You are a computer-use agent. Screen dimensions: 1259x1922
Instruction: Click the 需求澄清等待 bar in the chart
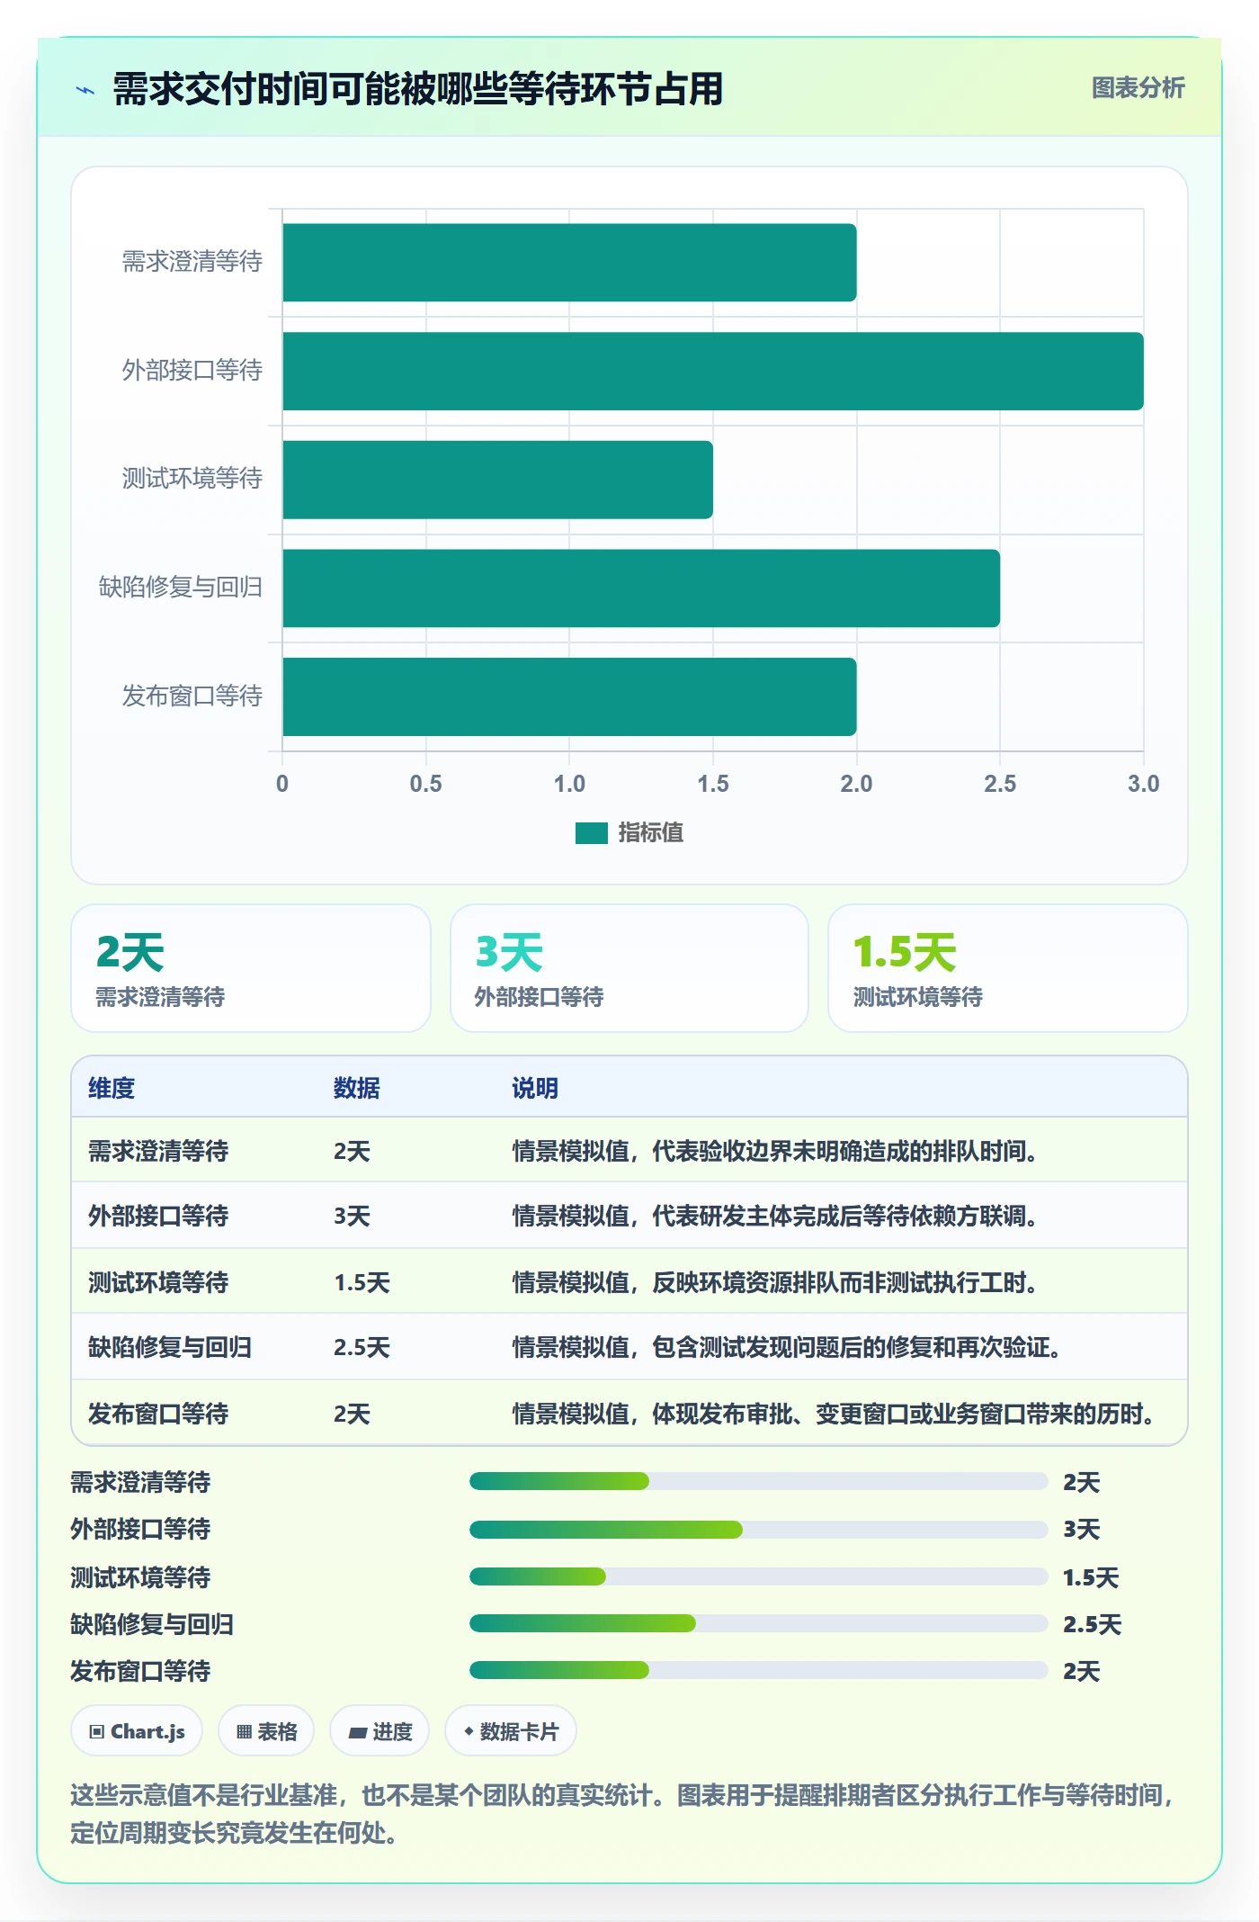[569, 263]
